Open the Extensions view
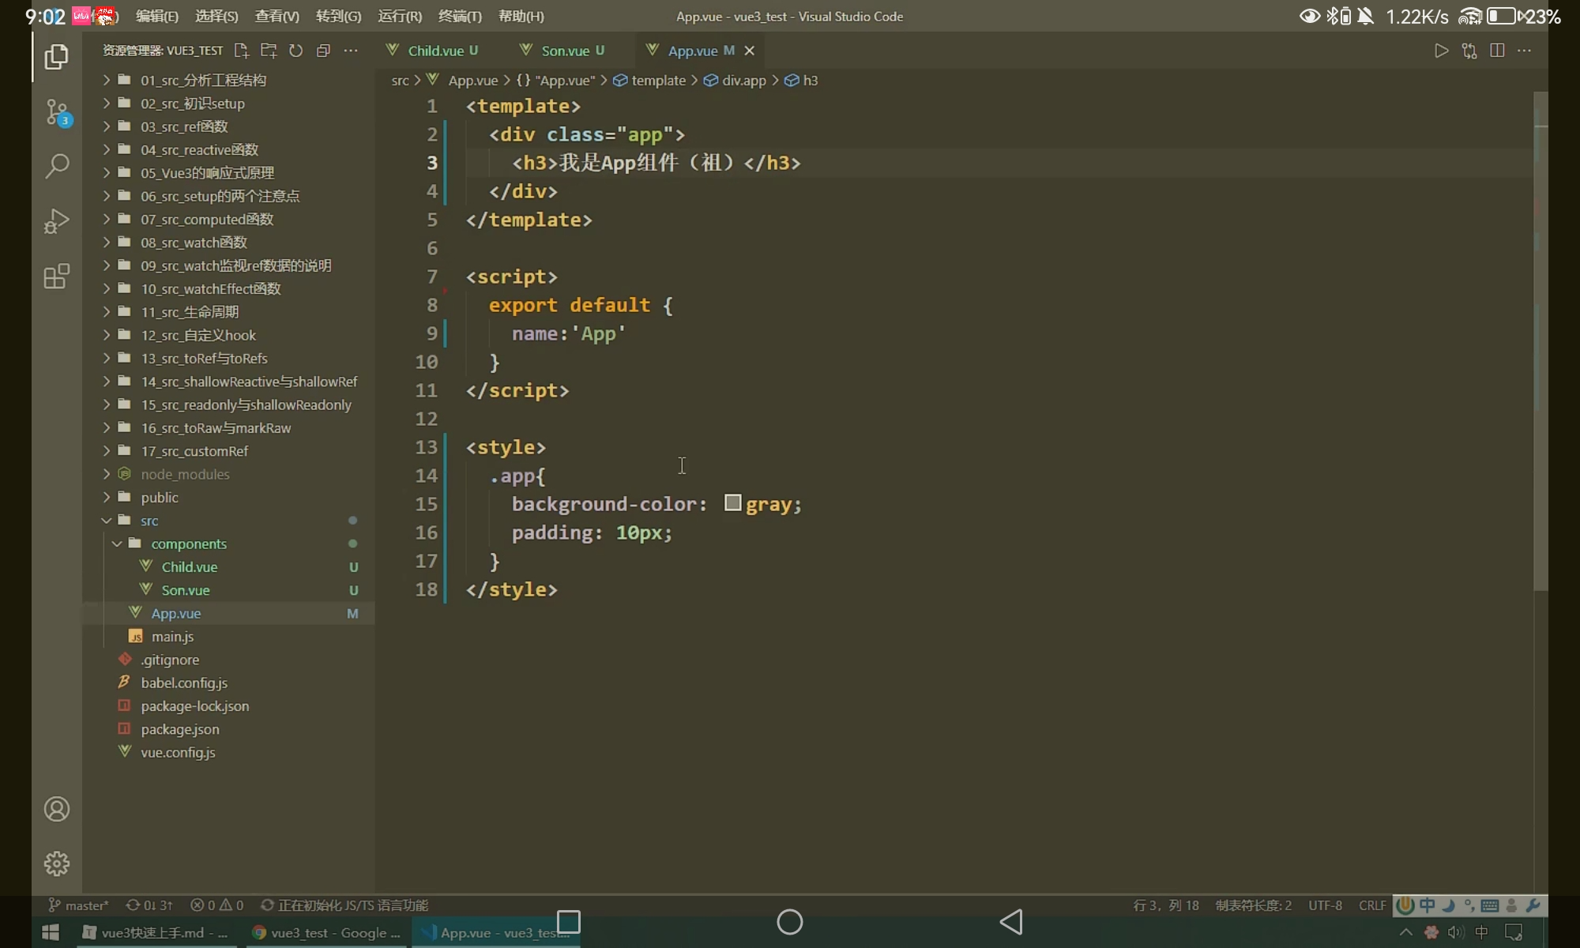1580x948 pixels. coord(57,276)
